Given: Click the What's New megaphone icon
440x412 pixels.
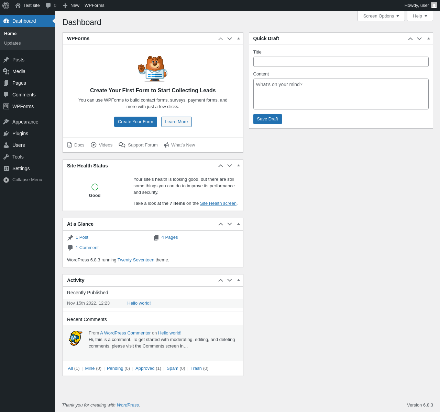Looking at the screenshot, I should tap(166, 145).
